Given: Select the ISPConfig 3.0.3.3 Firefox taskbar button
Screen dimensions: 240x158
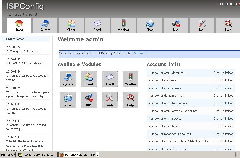Looking at the screenshot, I should (79, 155).
